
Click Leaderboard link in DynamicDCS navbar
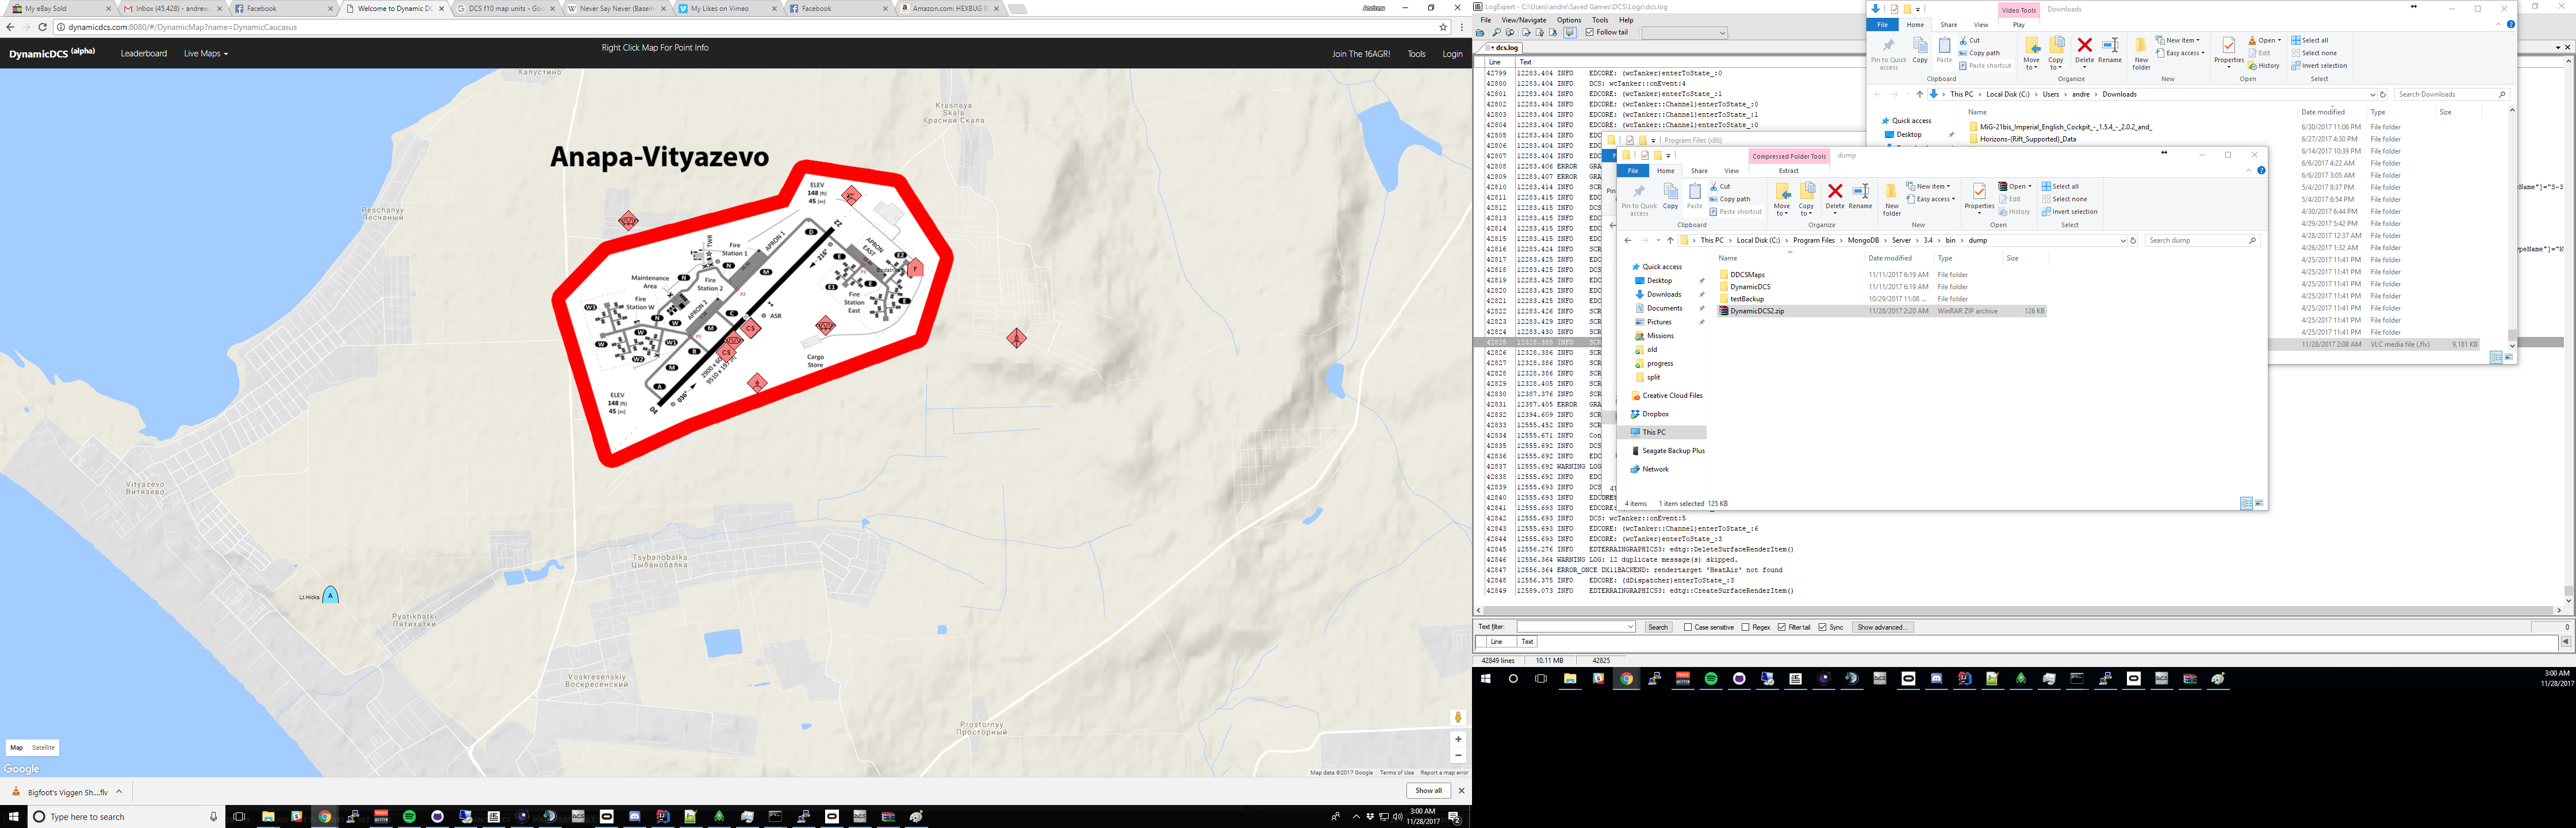[x=144, y=53]
